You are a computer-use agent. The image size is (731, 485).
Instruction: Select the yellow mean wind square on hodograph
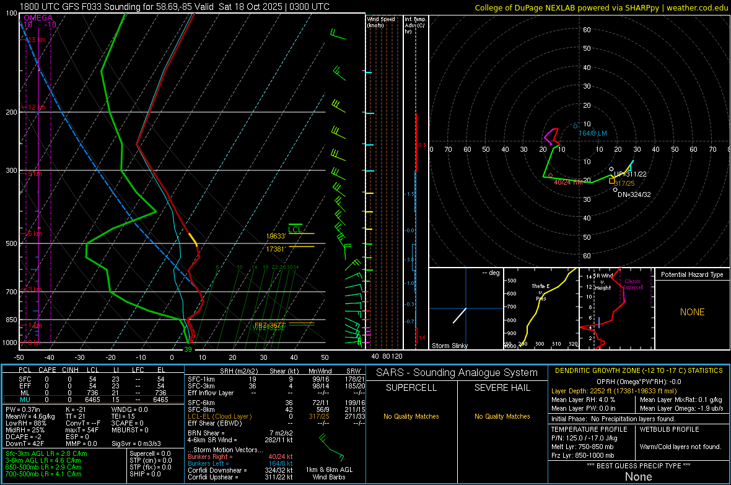pyautogui.click(x=611, y=181)
